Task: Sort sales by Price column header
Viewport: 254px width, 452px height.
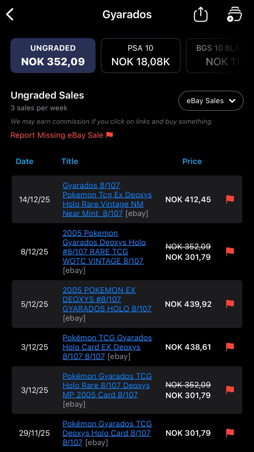Action: [x=192, y=161]
